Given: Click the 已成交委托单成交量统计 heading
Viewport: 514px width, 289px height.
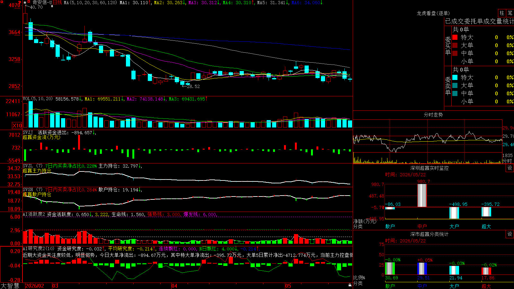Looking at the screenshot, I should (479, 21).
